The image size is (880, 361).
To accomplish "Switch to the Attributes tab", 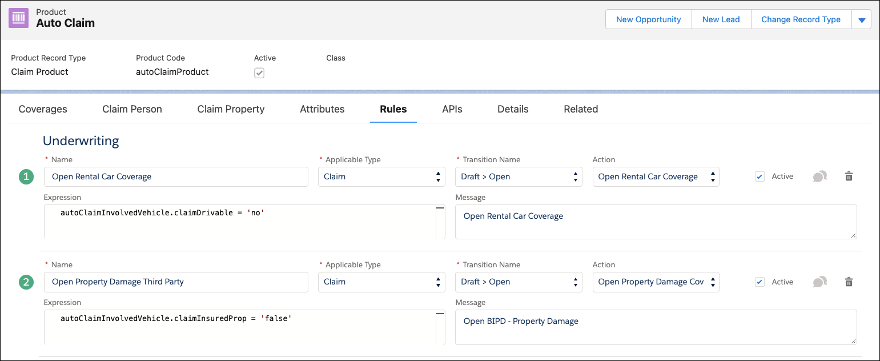I will point(322,109).
